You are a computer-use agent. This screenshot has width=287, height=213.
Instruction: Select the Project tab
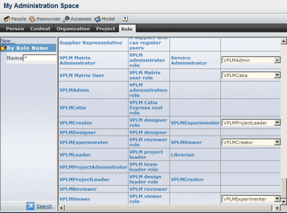tap(106, 29)
